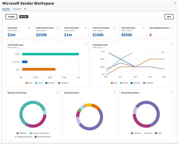
Task: Click the blue On Prem bar in spend chart
Action: click(x=25, y=62)
